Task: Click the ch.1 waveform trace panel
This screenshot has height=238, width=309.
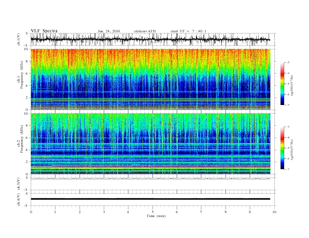Action: click(x=153, y=39)
